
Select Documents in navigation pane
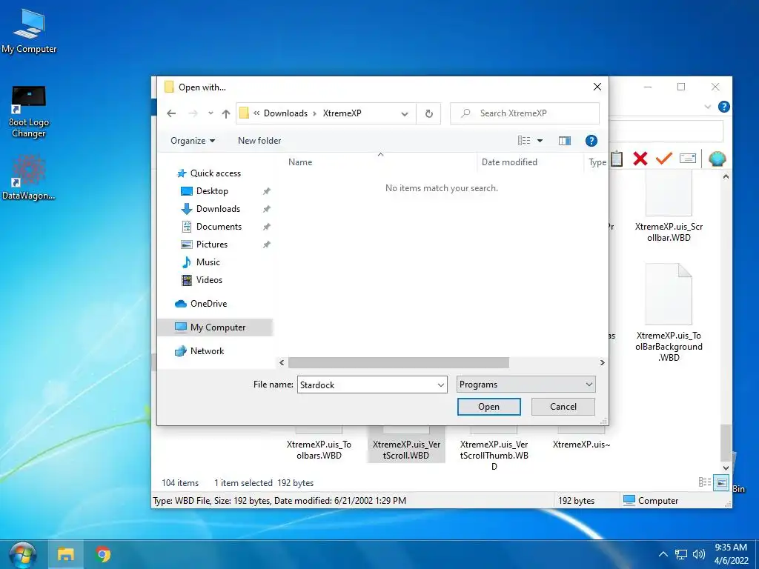click(219, 227)
